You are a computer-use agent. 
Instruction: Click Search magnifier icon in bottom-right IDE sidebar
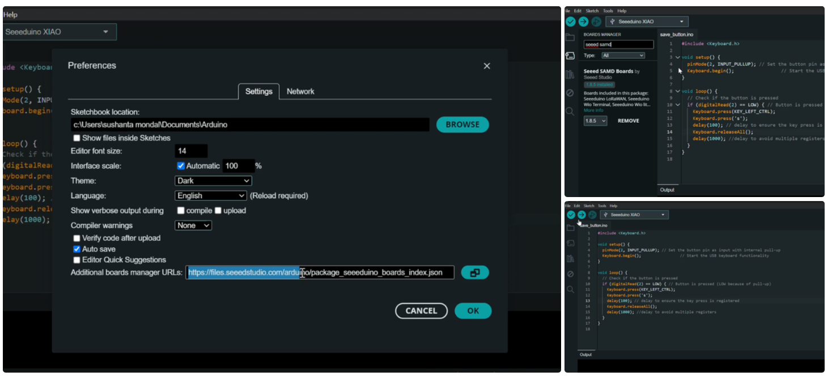[571, 289]
